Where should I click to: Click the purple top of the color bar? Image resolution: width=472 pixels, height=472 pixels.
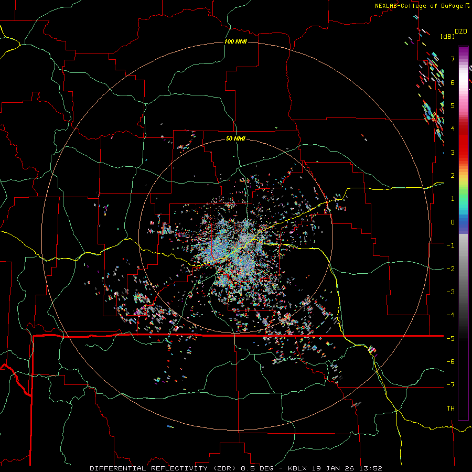463,51
